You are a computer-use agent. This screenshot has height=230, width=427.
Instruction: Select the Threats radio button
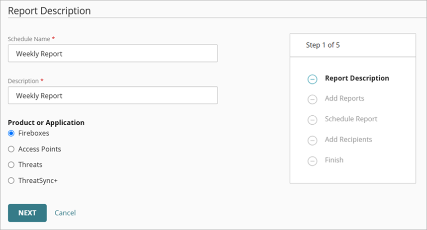coord(11,165)
